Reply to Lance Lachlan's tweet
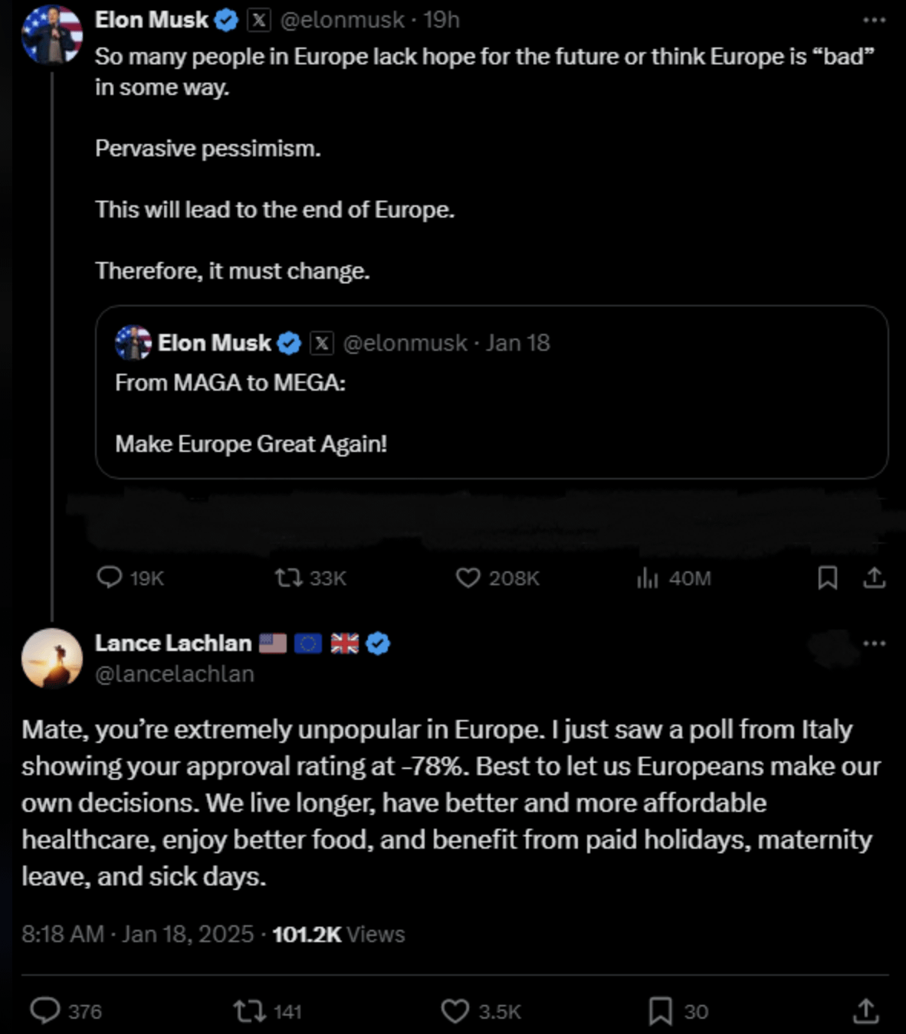 pos(45,1010)
